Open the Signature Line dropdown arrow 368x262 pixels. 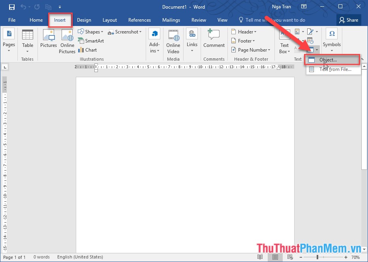[x=317, y=32]
